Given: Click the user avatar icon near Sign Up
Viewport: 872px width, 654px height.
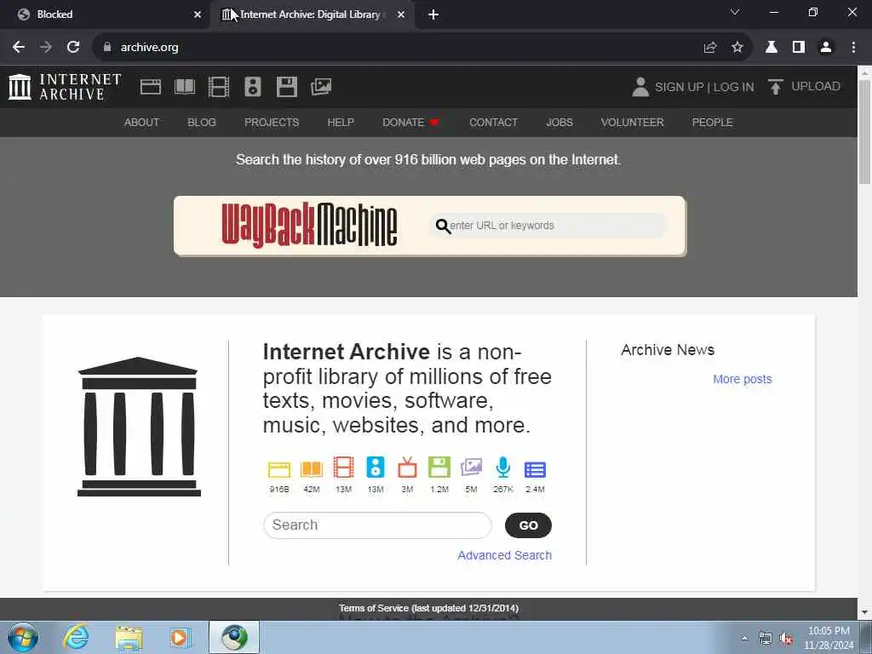Looking at the screenshot, I should [x=640, y=87].
